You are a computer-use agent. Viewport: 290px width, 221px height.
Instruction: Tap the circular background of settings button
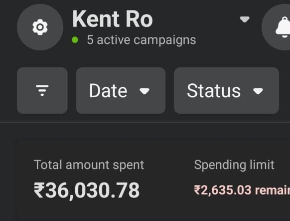coord(40,27)
